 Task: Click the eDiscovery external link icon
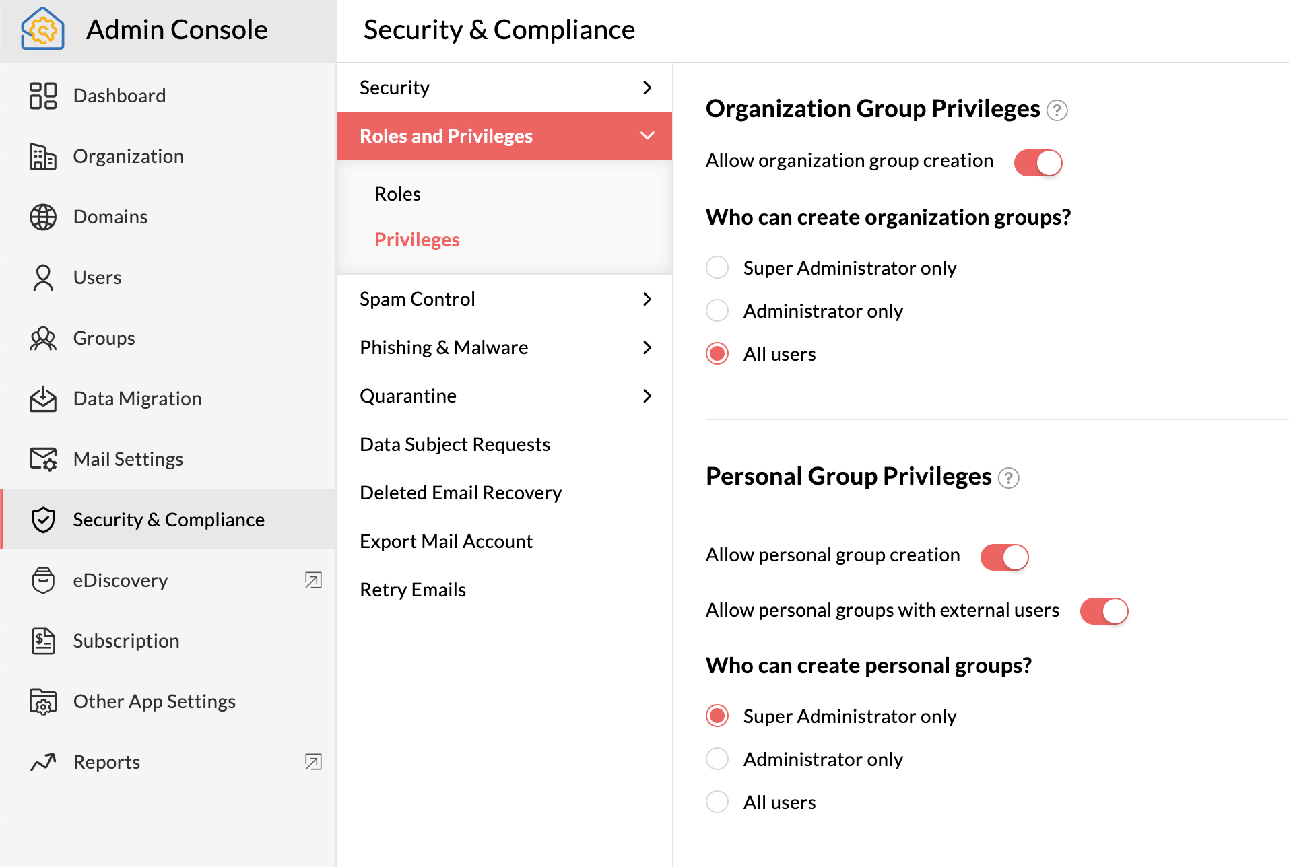(x=313, y=580)
